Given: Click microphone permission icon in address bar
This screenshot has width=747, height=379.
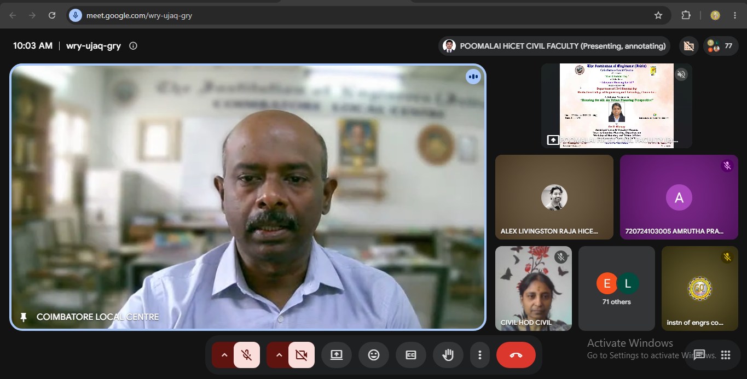Looking at the screenshot, I should [x=76, y=15].
